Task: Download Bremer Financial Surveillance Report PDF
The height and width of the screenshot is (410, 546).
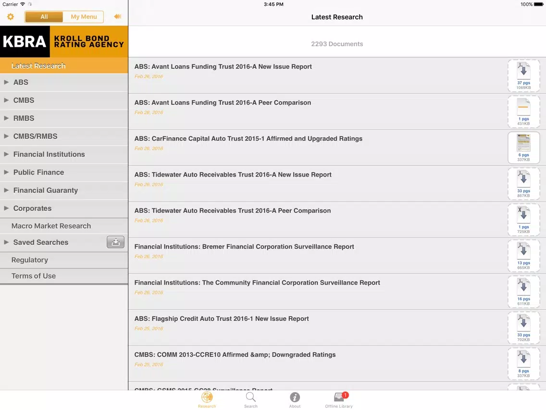Action: click(x=524, y=256)
